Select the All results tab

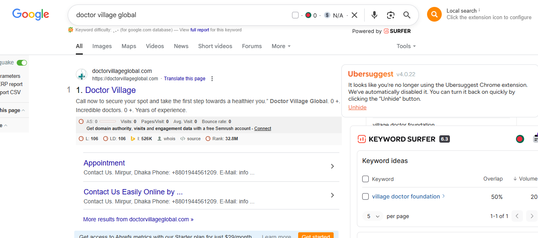79,46
